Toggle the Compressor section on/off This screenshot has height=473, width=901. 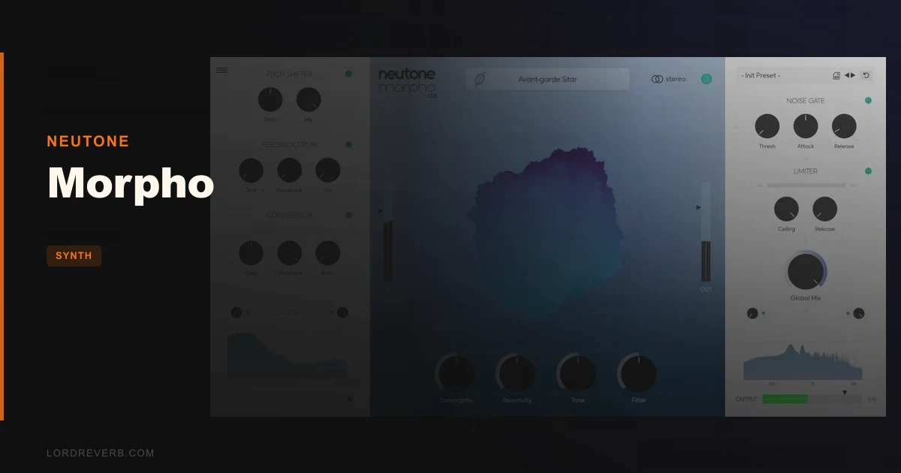coord(348,215)
